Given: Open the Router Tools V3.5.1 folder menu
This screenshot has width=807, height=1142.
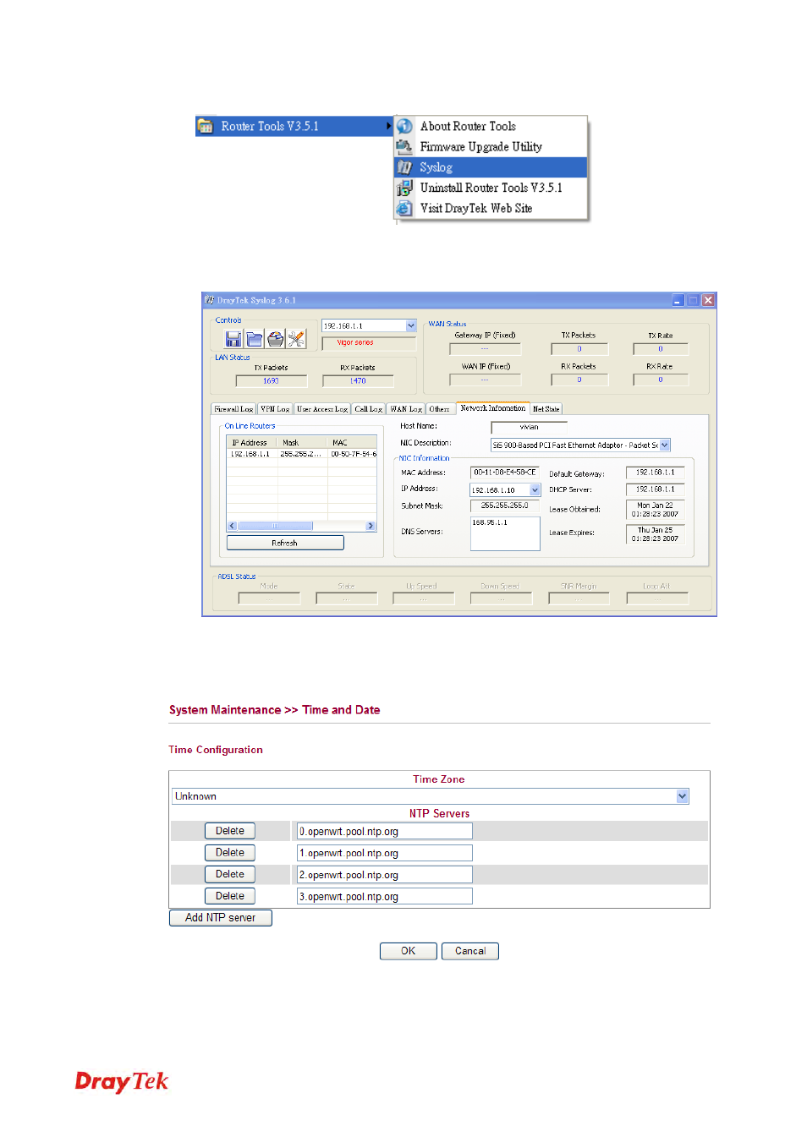Looking at the screenshot, I should [x=294, y=126].
